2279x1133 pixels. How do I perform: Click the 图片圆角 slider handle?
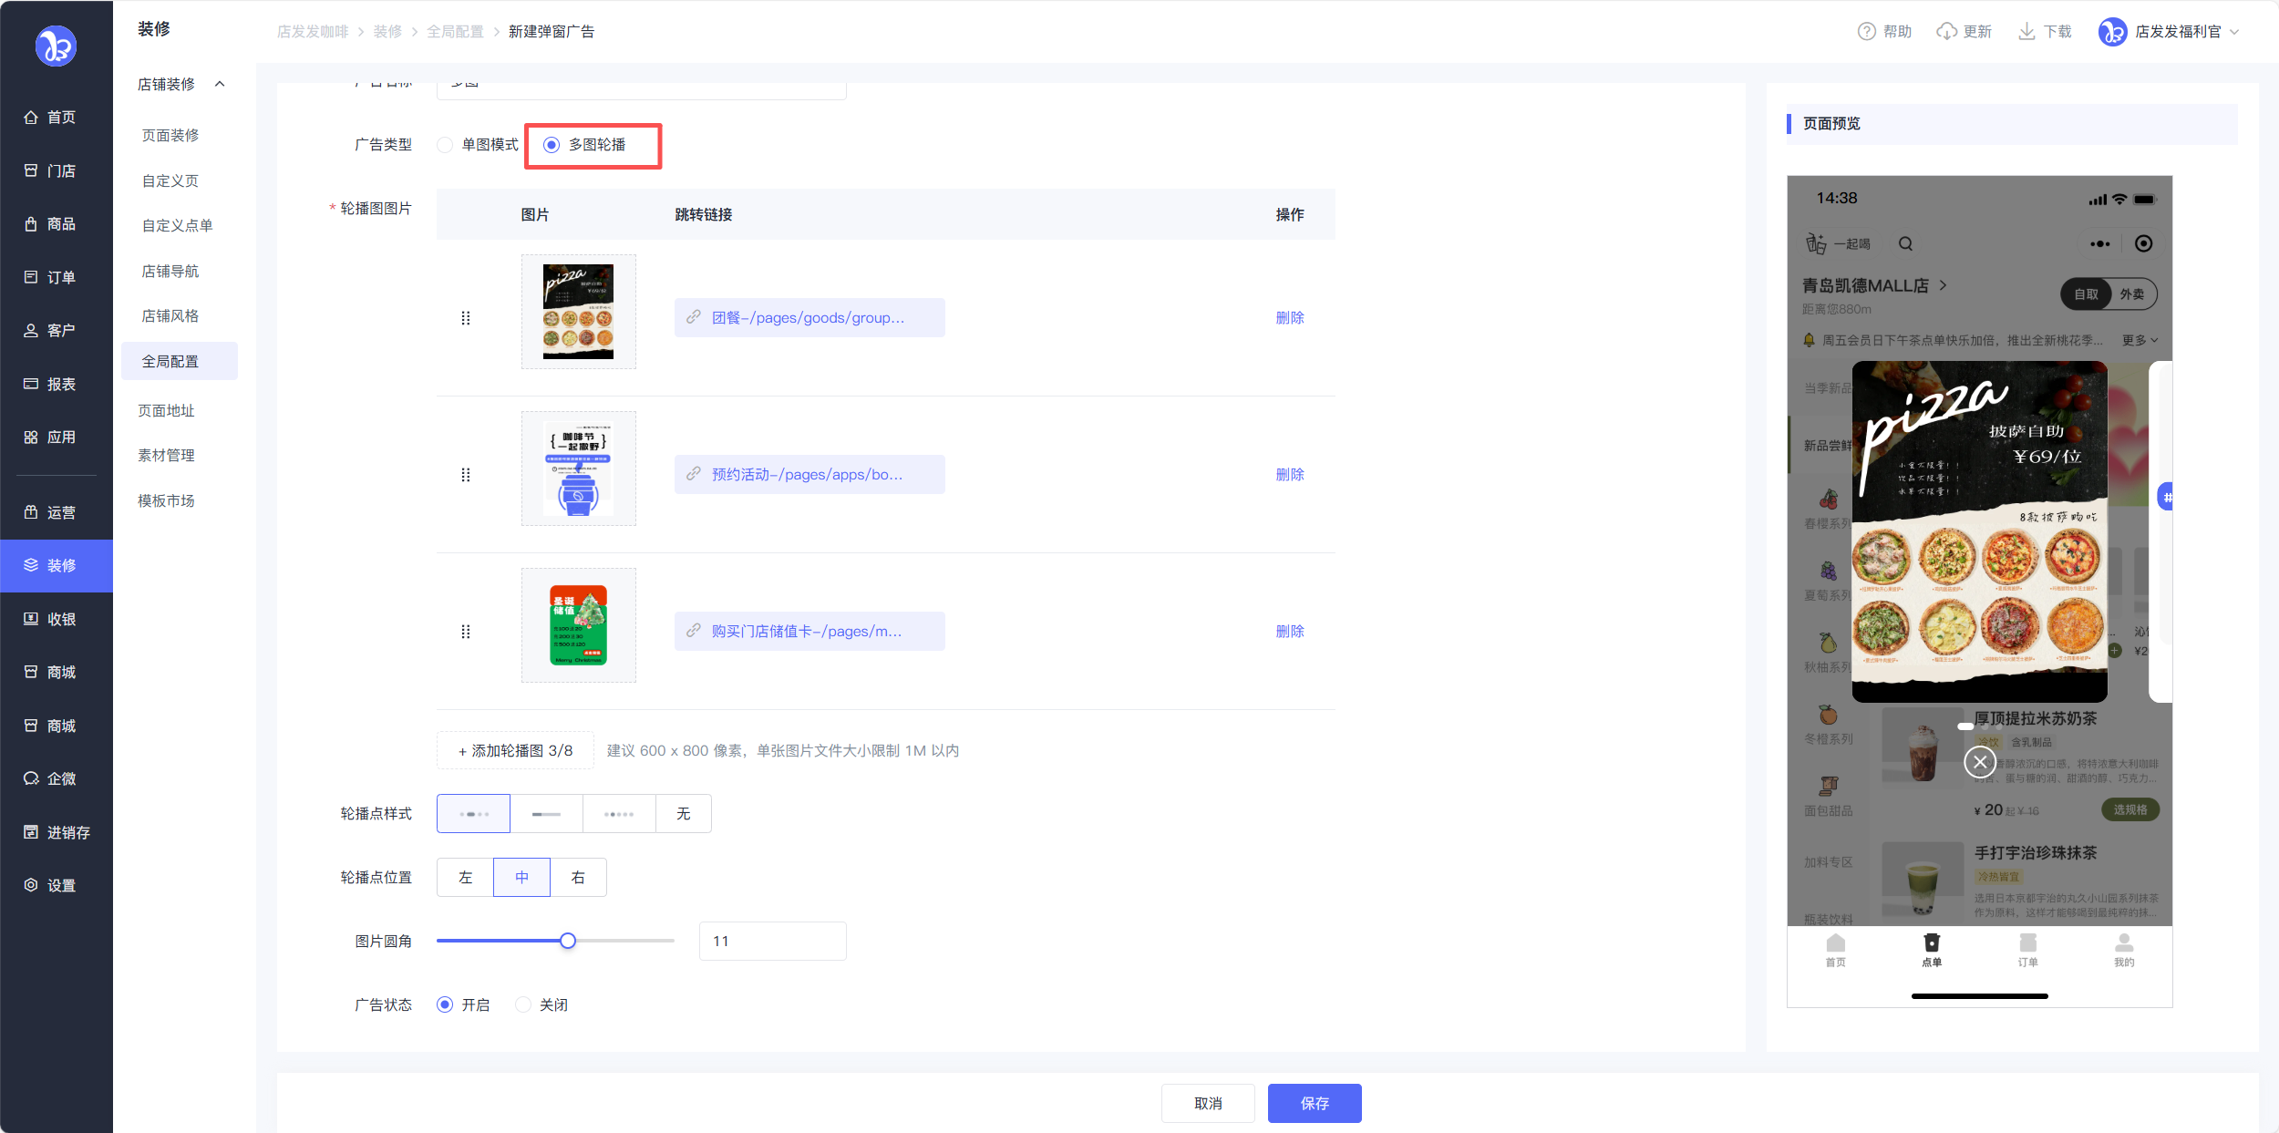click(x=568, y=941)
